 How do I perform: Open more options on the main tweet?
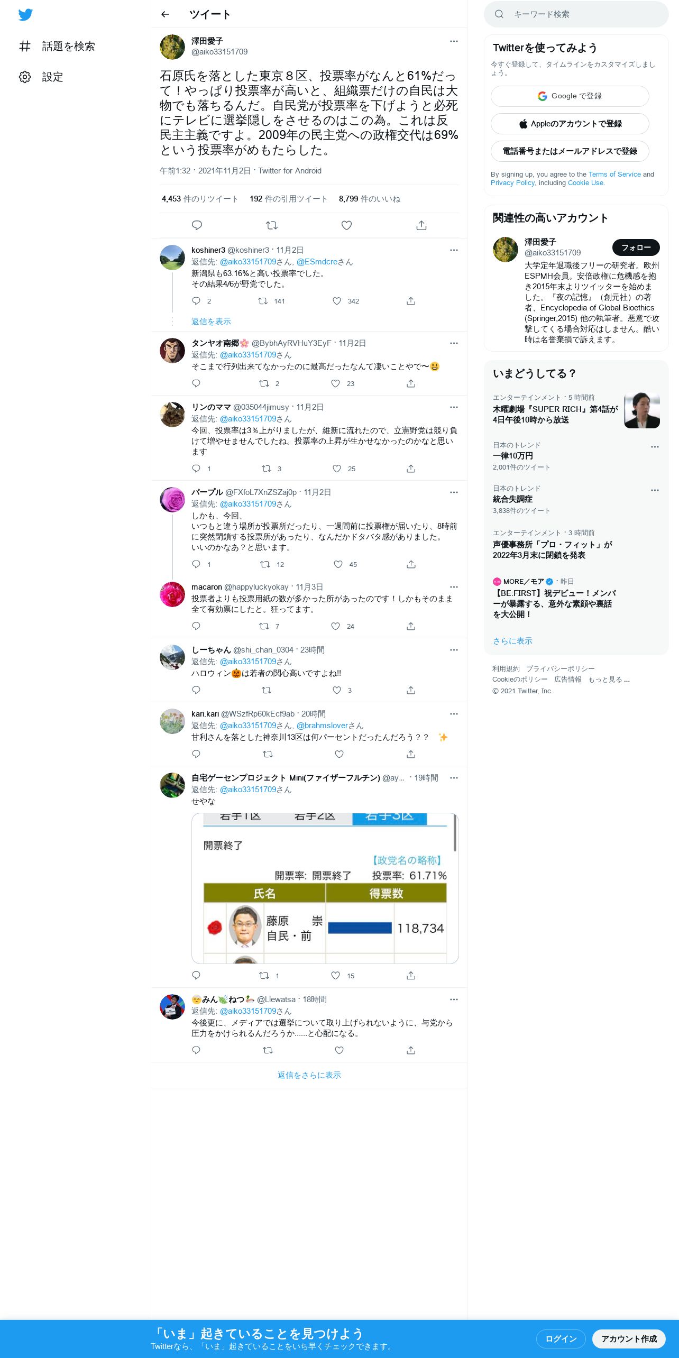454,41
